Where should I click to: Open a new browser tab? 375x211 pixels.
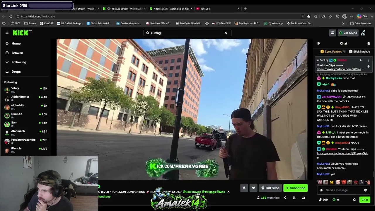pyautogui.click(x=245, y=8)
